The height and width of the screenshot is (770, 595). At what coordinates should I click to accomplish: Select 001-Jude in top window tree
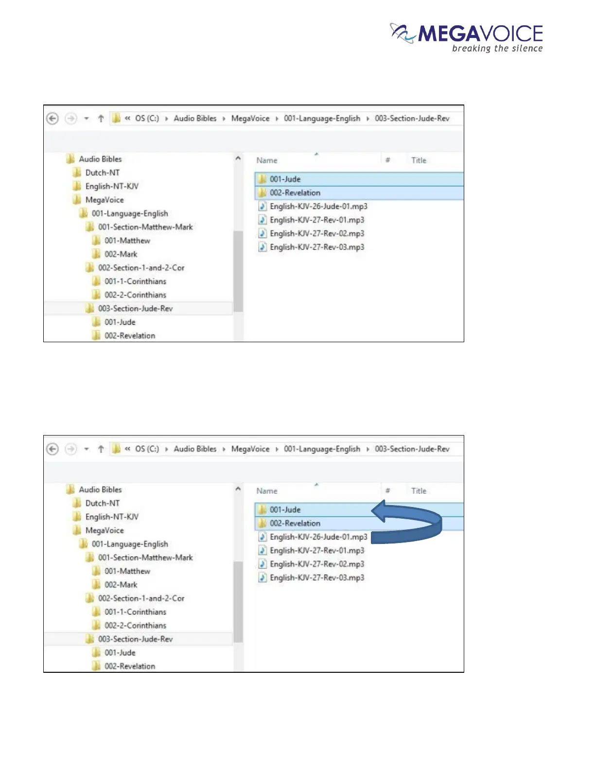click(114, 322)
